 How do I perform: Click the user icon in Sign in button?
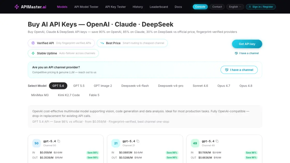[x=250, y=7]
